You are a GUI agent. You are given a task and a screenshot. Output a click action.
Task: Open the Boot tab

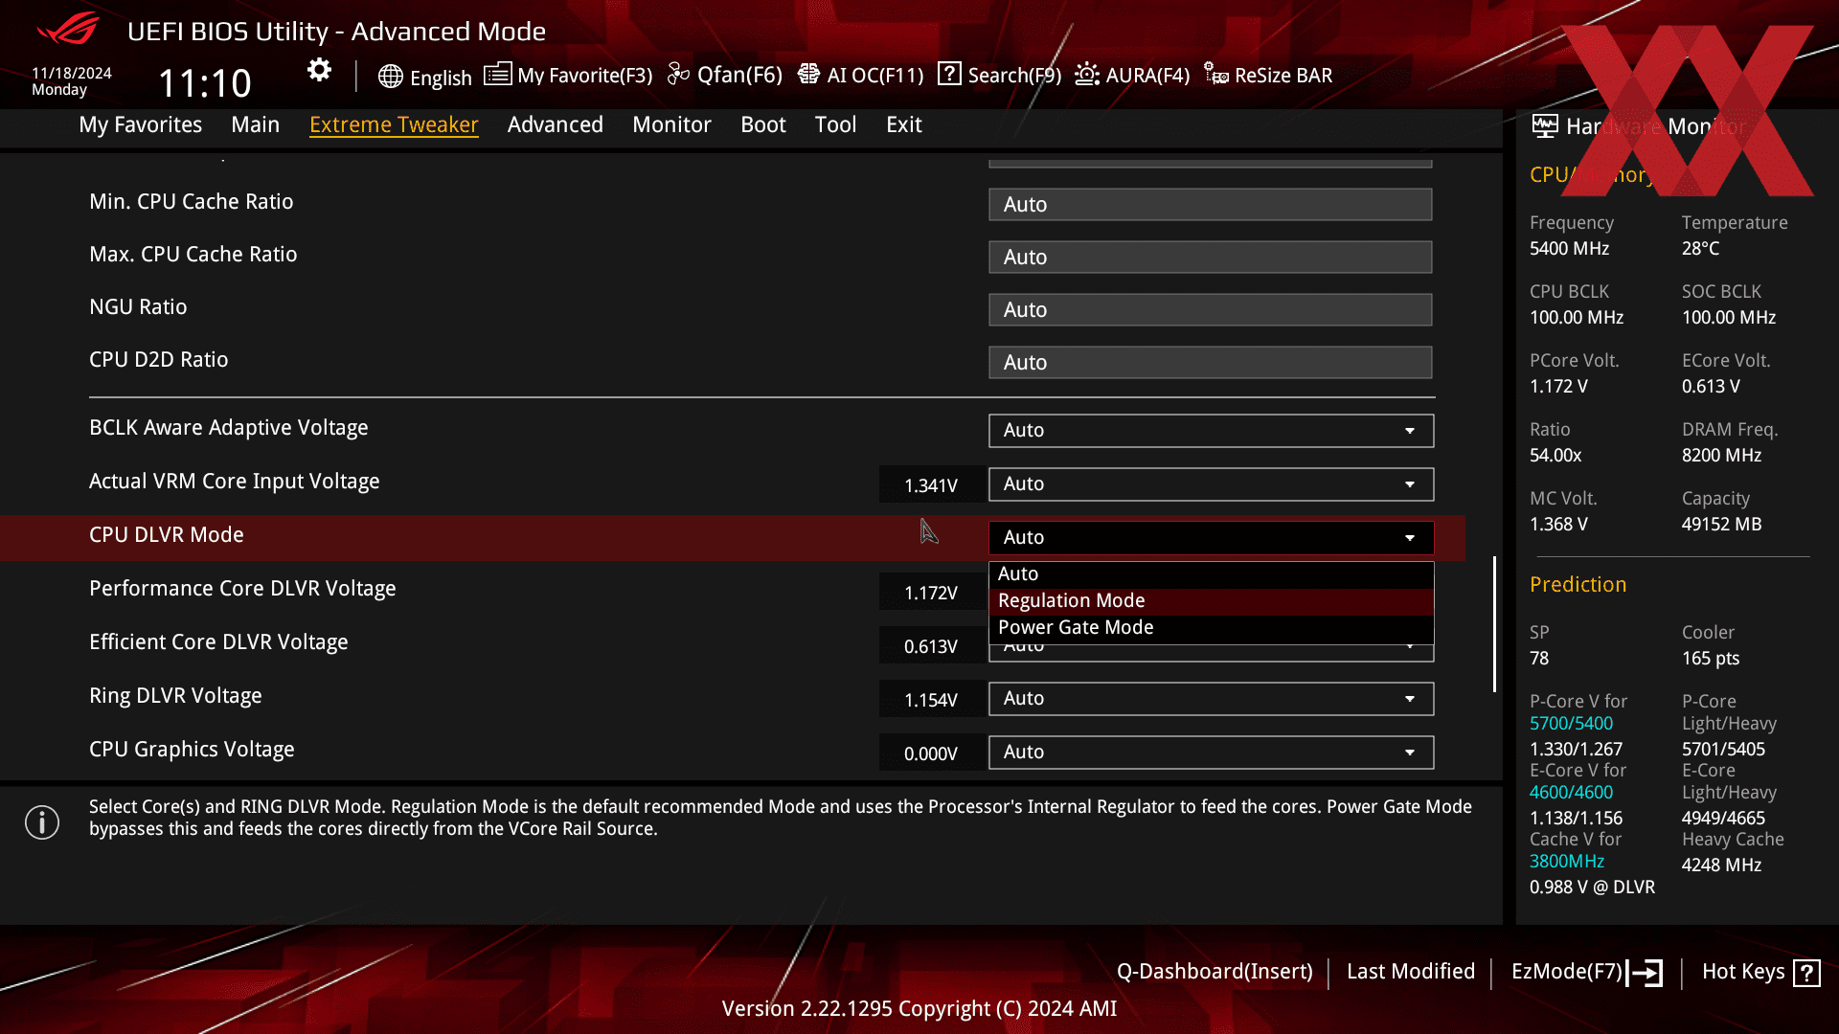pyautogui.click(x=763, y=124)
